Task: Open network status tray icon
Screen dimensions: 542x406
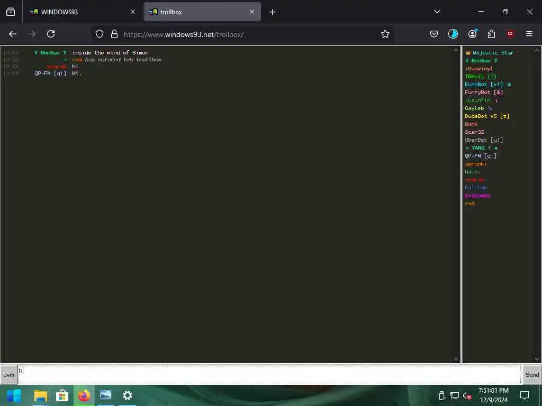Action: 455,395
